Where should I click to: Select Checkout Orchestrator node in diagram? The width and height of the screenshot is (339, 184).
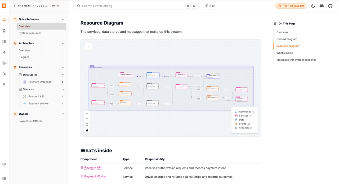[x=126, y=75]
